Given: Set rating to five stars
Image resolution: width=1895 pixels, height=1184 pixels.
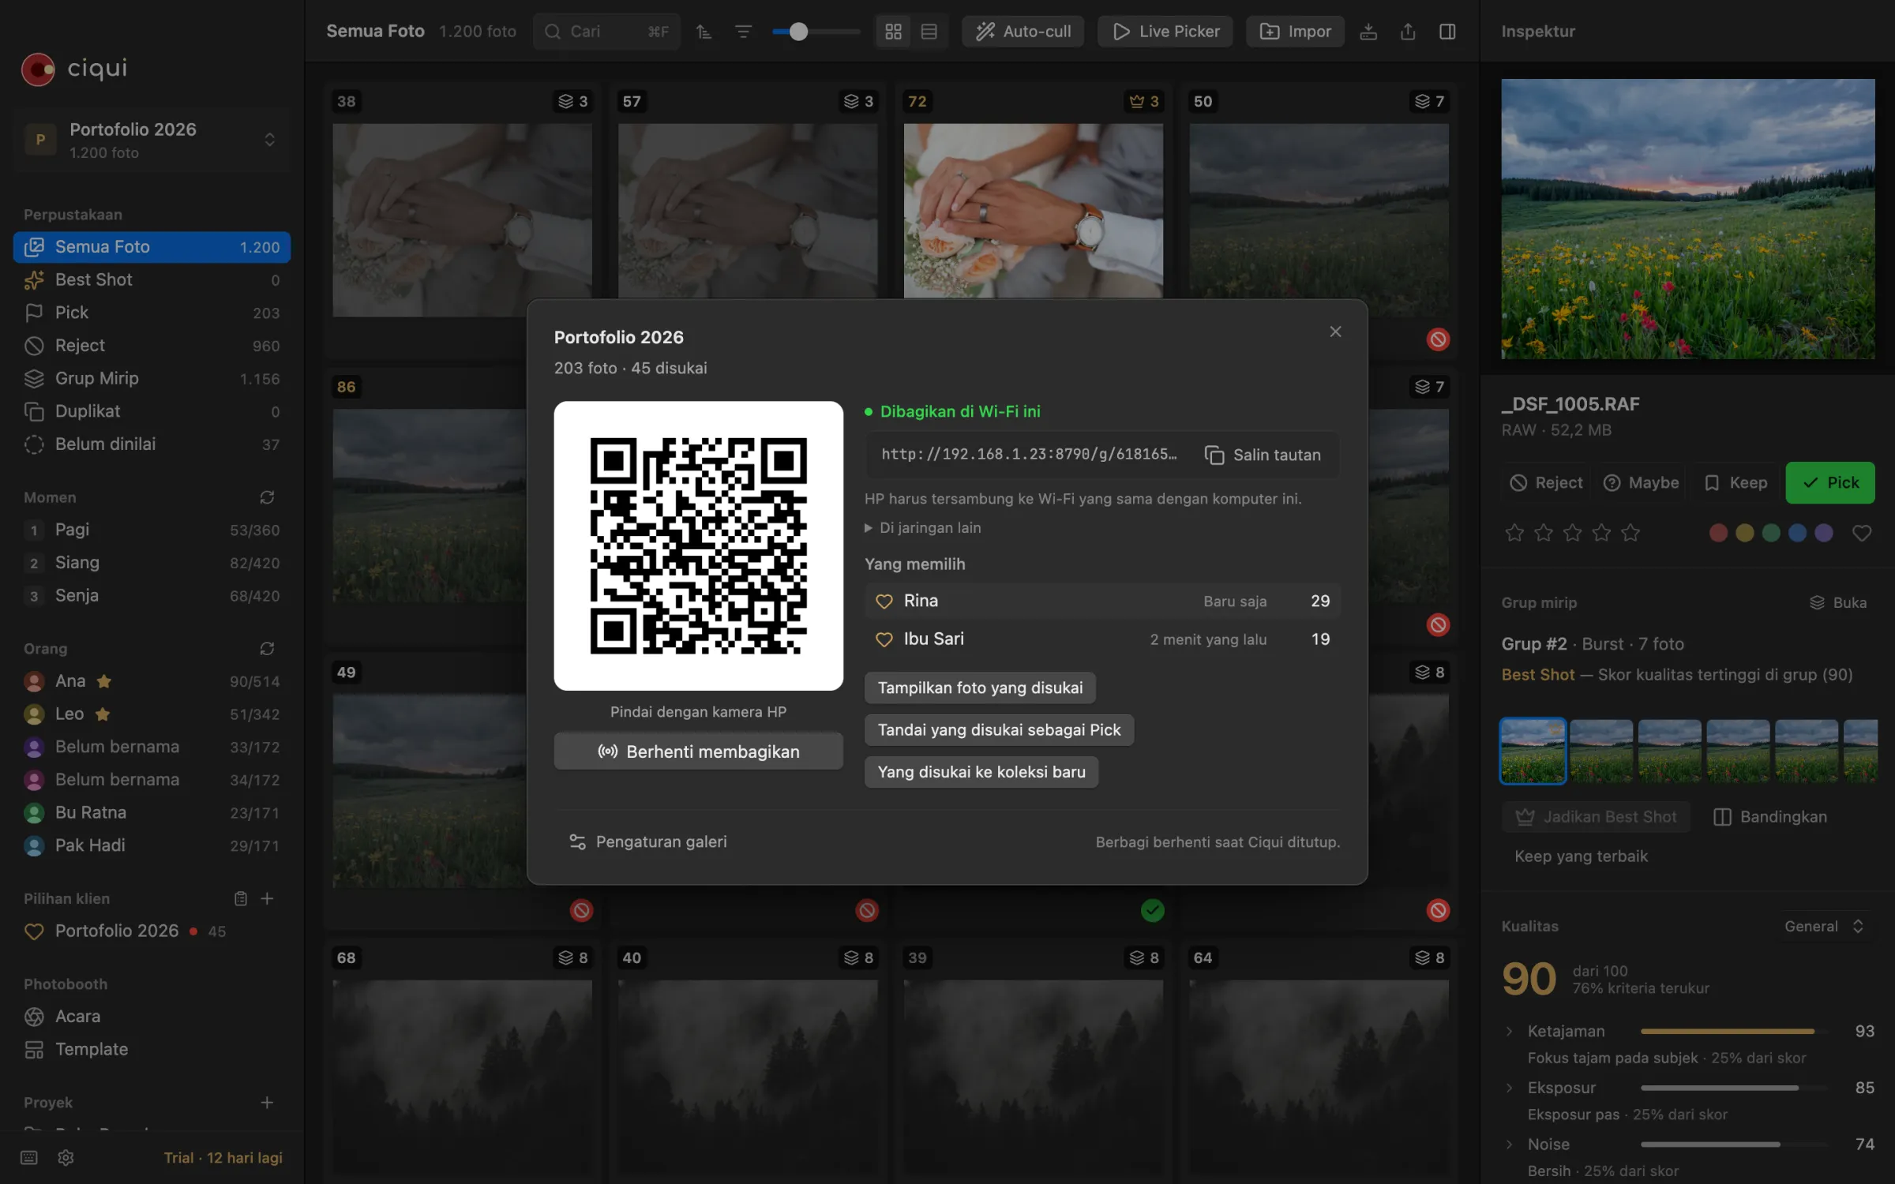Looking at the screenshot, I should tap(1630, 533).
